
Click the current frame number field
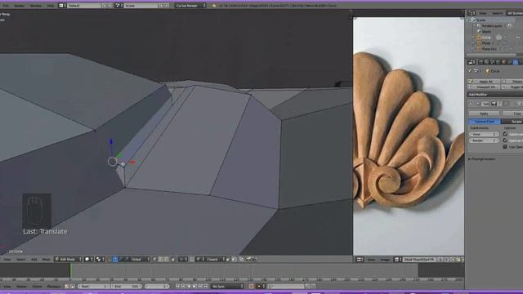pyautogui.click(x=157, y=287)
